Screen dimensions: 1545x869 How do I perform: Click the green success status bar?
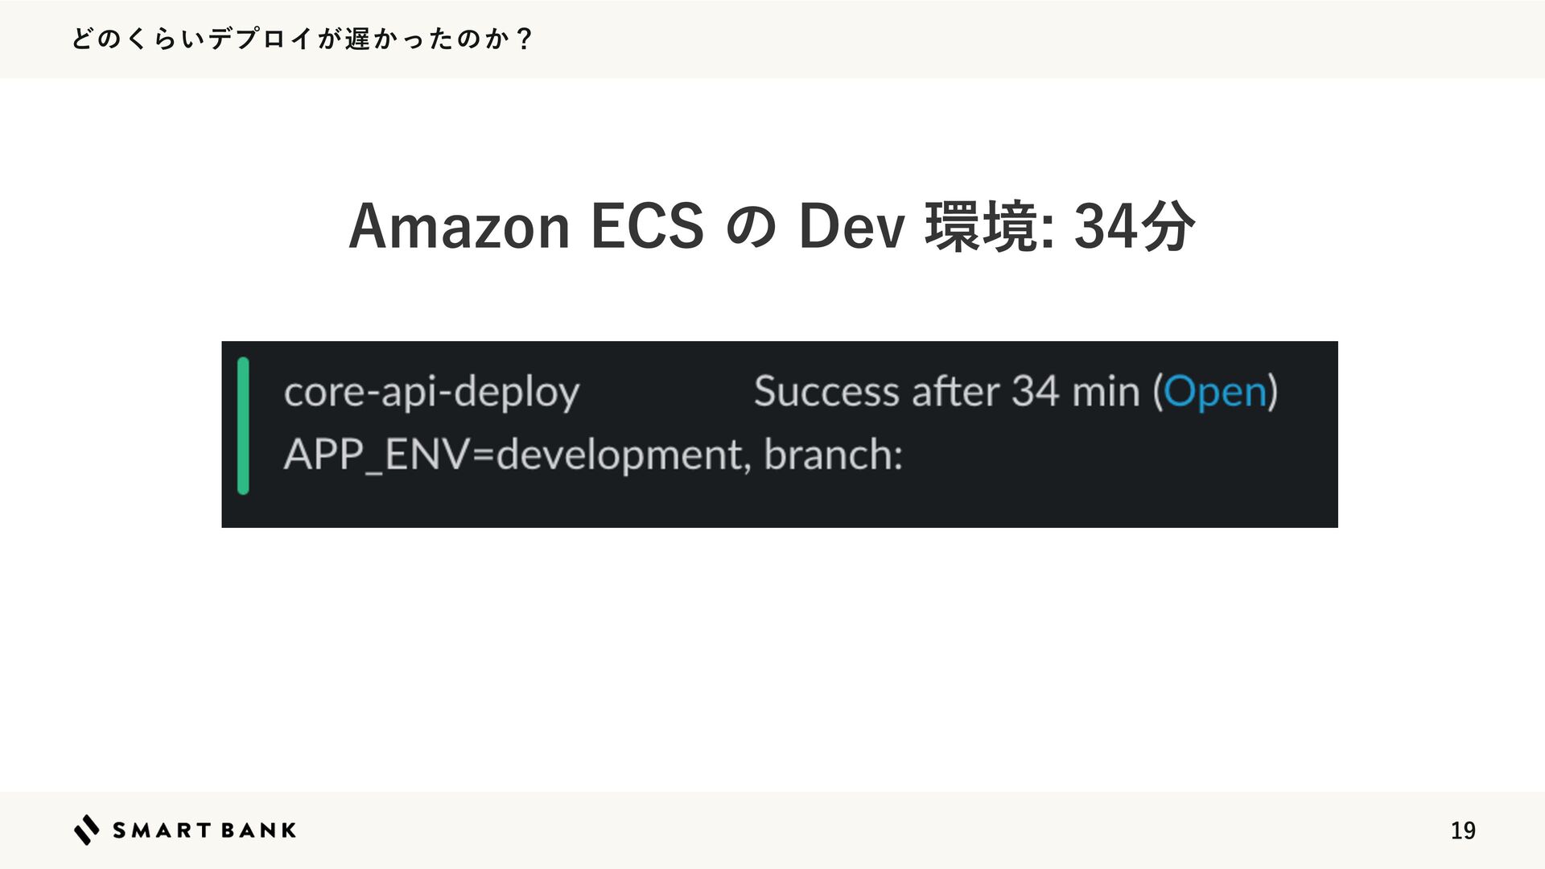pyautogui.click(x=243, y=426)
